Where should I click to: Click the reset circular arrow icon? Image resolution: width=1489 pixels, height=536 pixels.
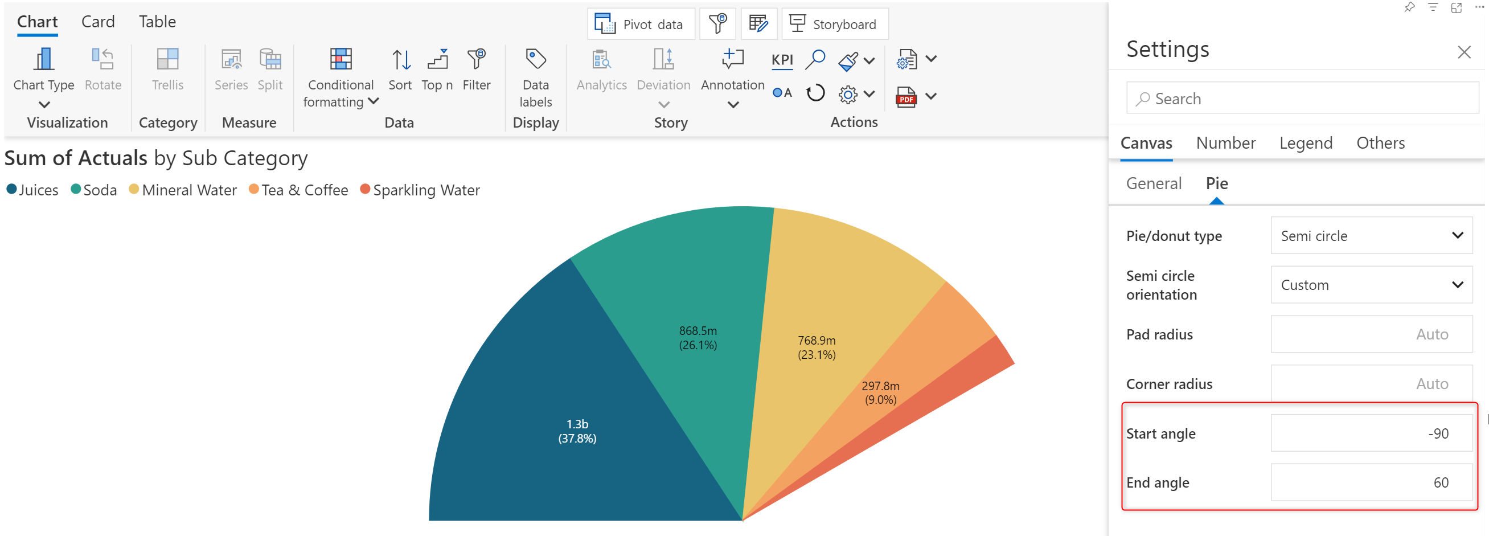pos(814,93)
